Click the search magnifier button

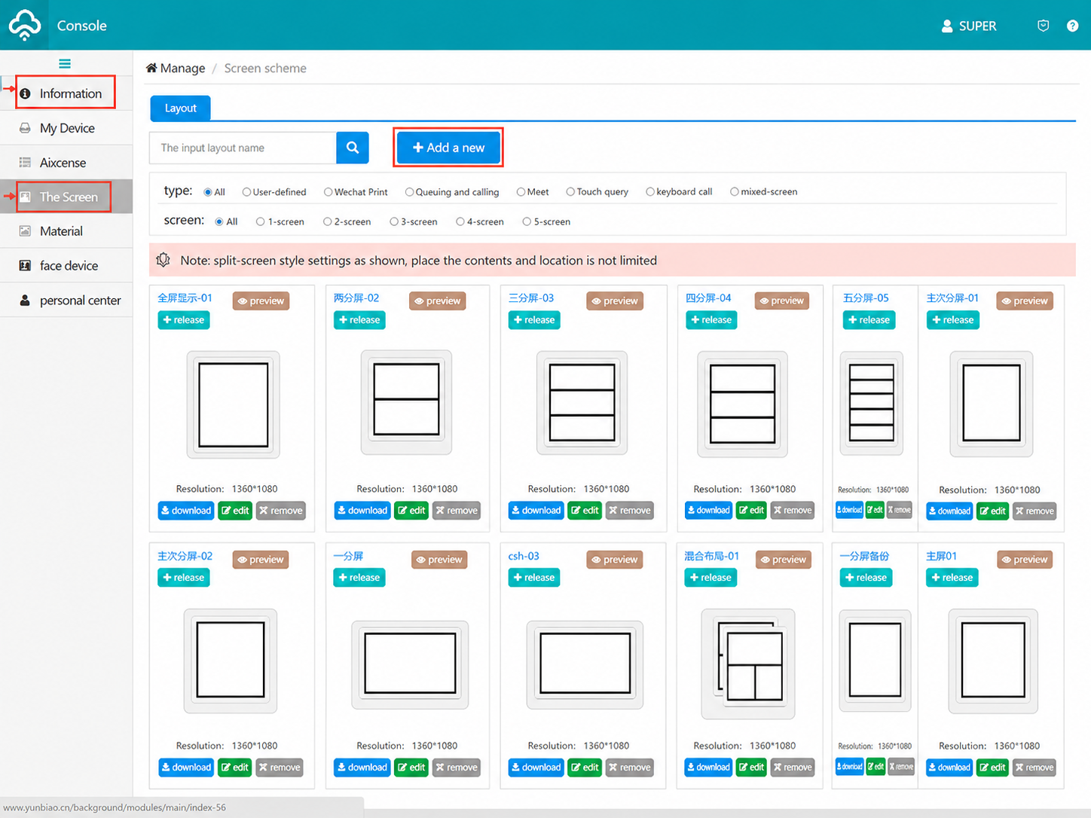(353, 148)
